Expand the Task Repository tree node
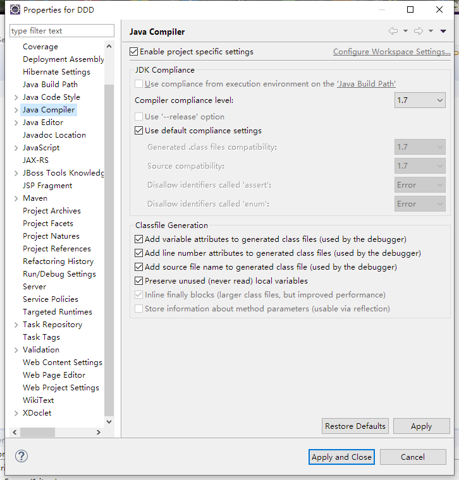Image resolution: width=459 pixels, height=480 pixels. [x=16, y=325]
